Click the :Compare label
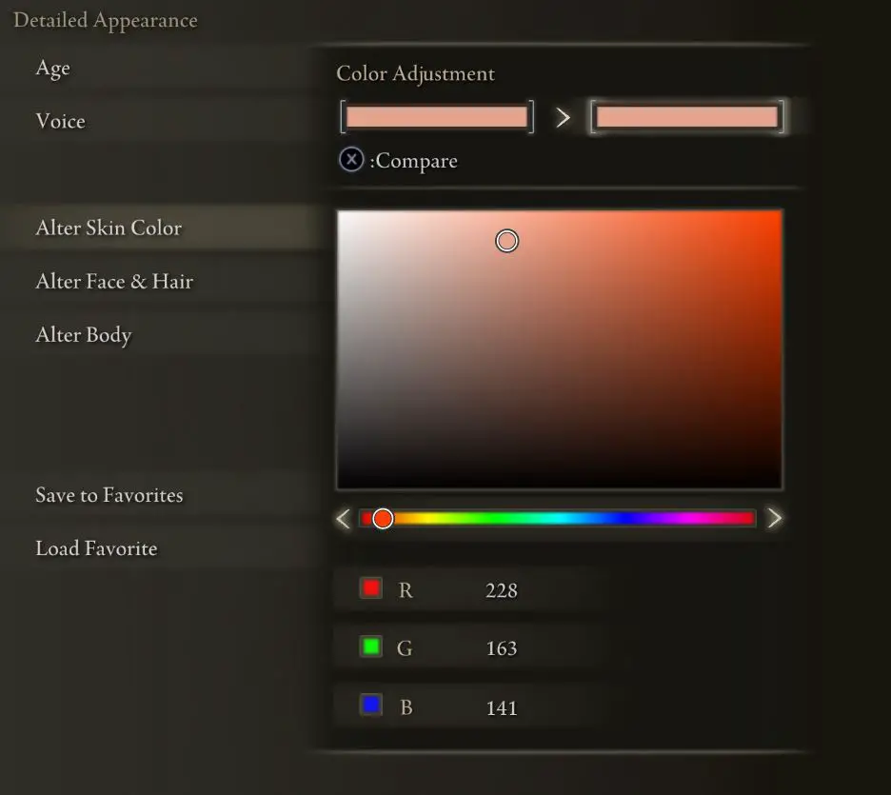The image size is (891, 795). point(413,161)
